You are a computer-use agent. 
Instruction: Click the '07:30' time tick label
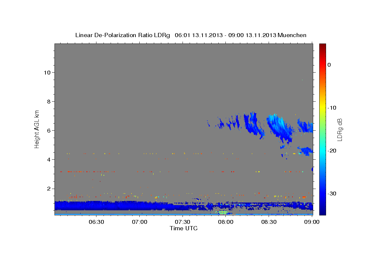point(183,222)
